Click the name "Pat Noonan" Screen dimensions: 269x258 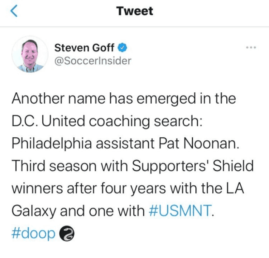click(206, 144)
